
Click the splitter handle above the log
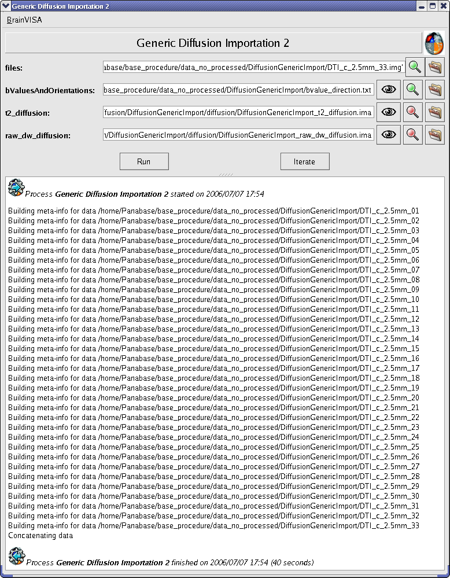[x=225, y=174]
